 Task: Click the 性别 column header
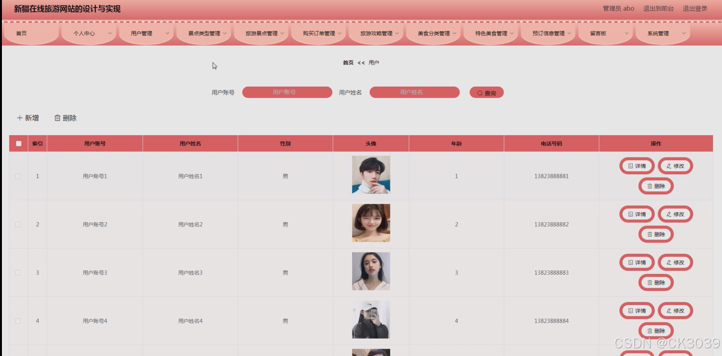pos(285,143)
